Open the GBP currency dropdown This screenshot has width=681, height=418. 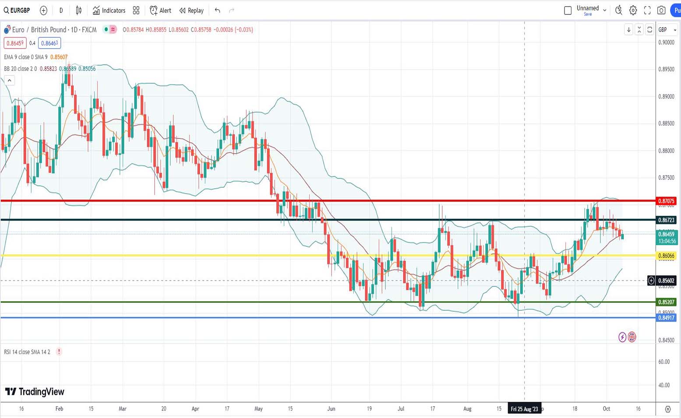[x=667, y=30]
